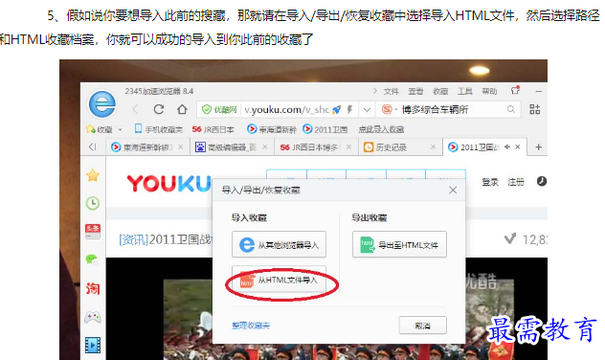Click 导出至HTML文件 button

[x=399, y=245]
